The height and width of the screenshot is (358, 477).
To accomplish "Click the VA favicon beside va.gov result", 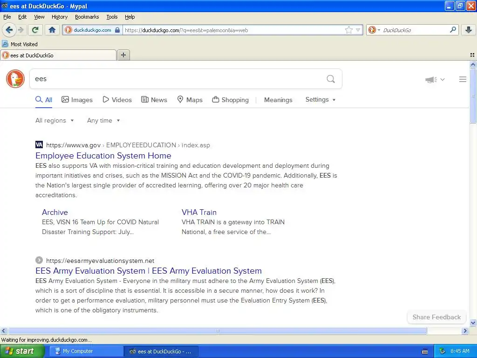I will [x=39, y=145].
